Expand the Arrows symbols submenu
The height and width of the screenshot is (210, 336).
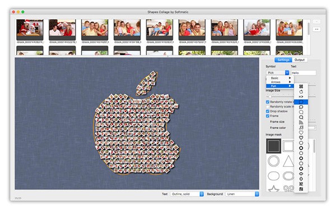point(280,82)
